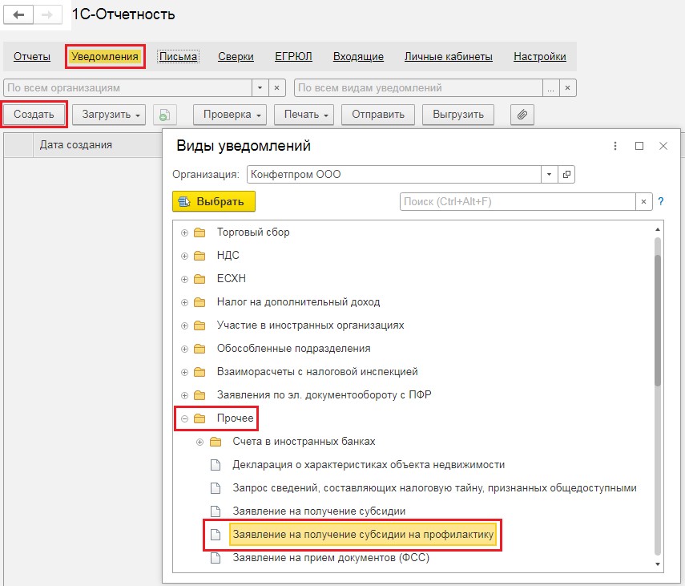Open the help question mark icon

tap(661, 201)
